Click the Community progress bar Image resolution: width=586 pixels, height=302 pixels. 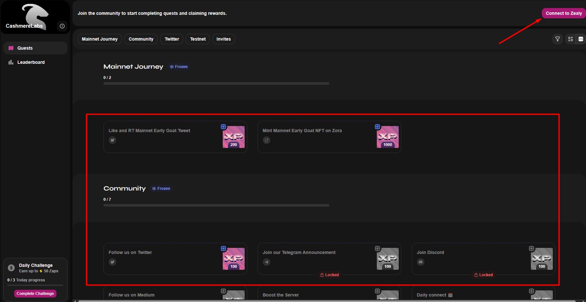tap(216, 205)
